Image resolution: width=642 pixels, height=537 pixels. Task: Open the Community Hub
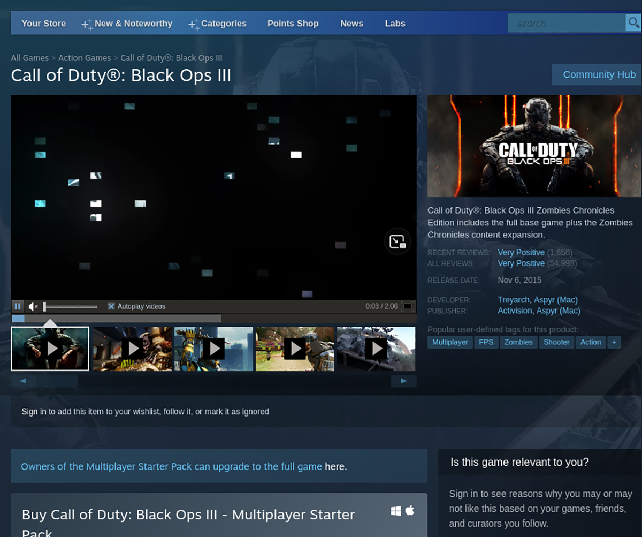click(x=597, y=74)
